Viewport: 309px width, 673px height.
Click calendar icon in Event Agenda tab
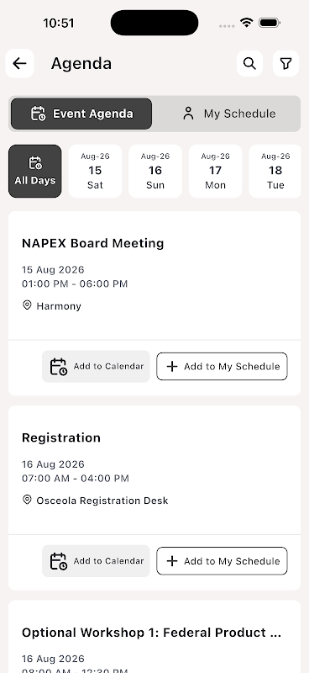coord(38,114)
